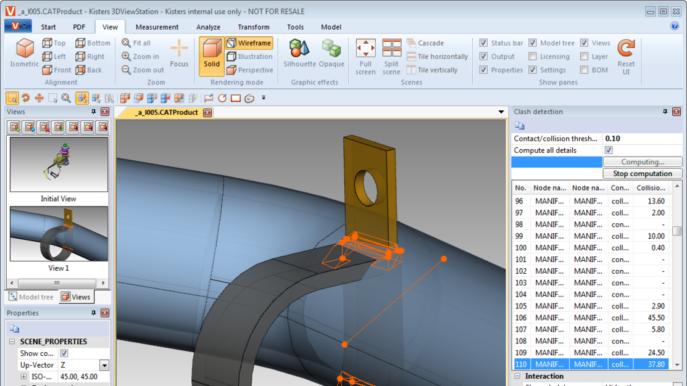Expand ISO-... property row

(23, 376)
